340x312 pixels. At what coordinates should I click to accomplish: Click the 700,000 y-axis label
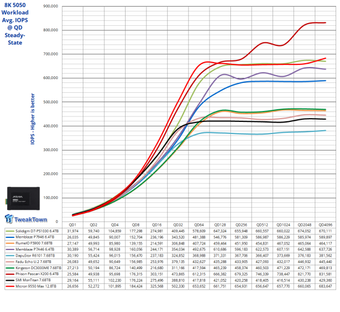click(50, 54)
